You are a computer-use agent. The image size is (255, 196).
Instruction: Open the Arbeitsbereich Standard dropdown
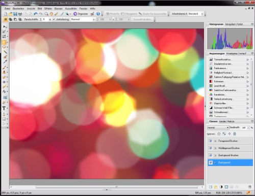coord(196,14)
